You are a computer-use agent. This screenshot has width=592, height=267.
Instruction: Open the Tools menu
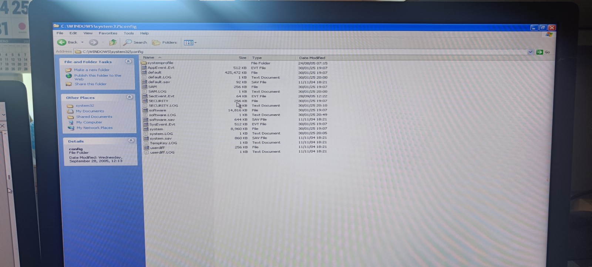point(129,33)
